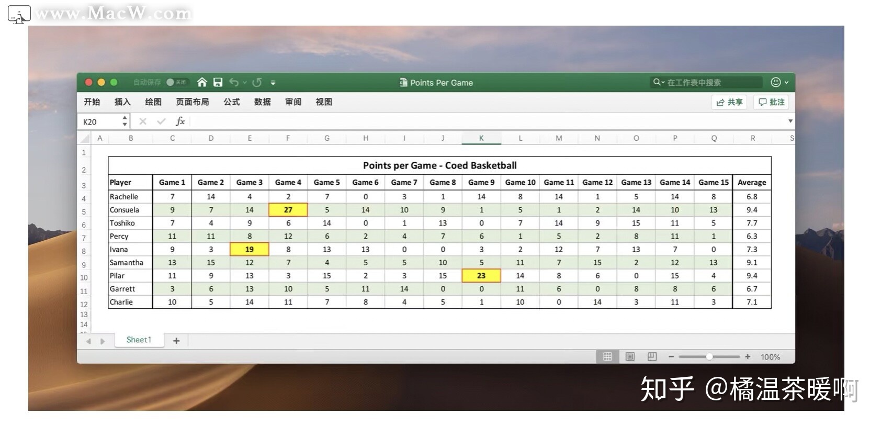Click the Game 9 header cell
This screenshot has height=426, width=881.
[x=481, y=182]
